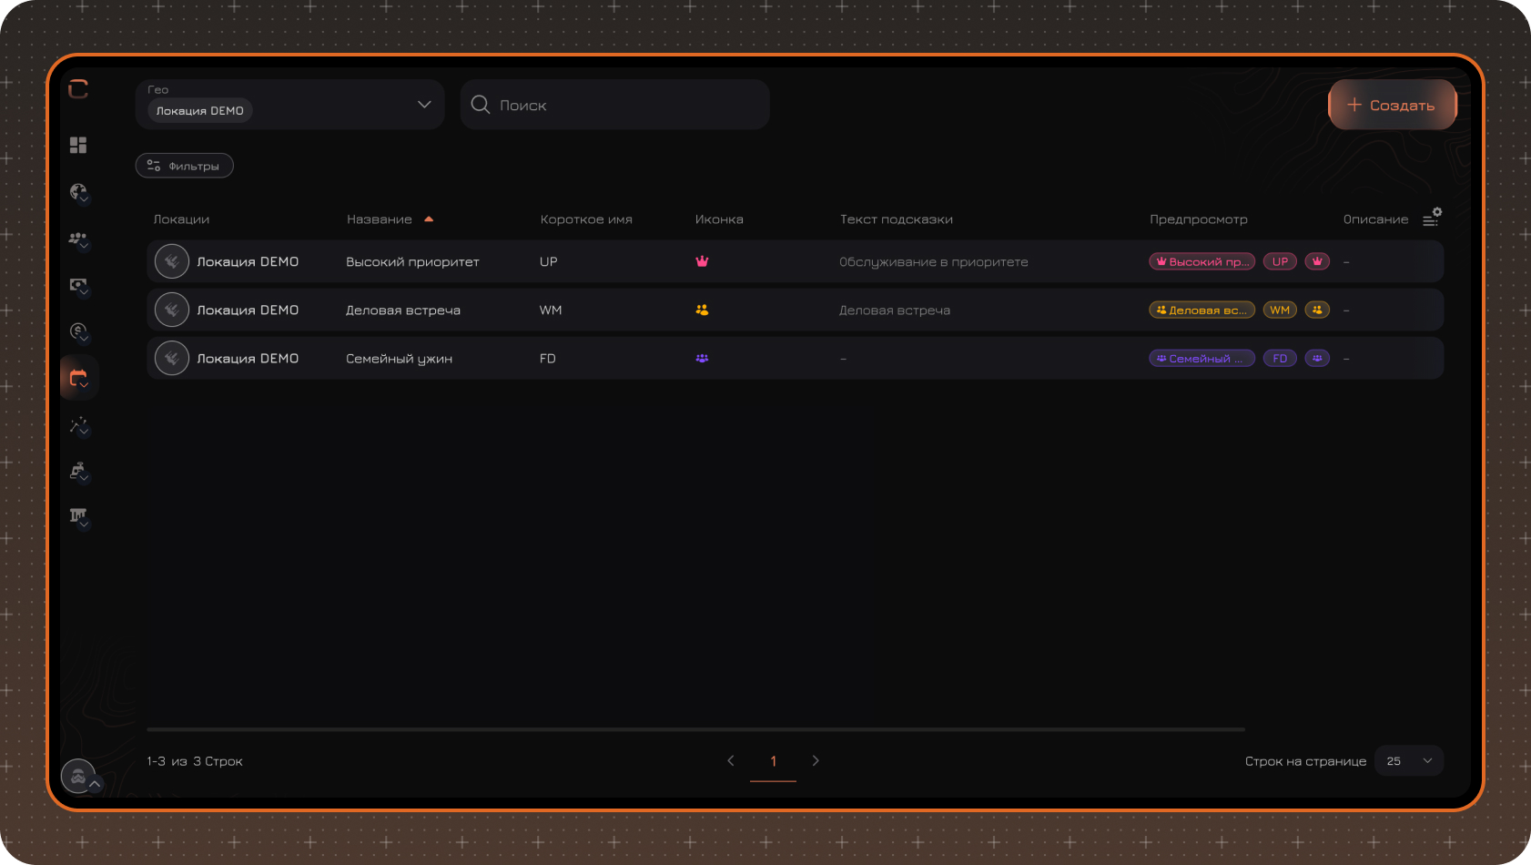Click the pink crown-only preview badge
This screenshot has width=1531, height=865.
1317,261
